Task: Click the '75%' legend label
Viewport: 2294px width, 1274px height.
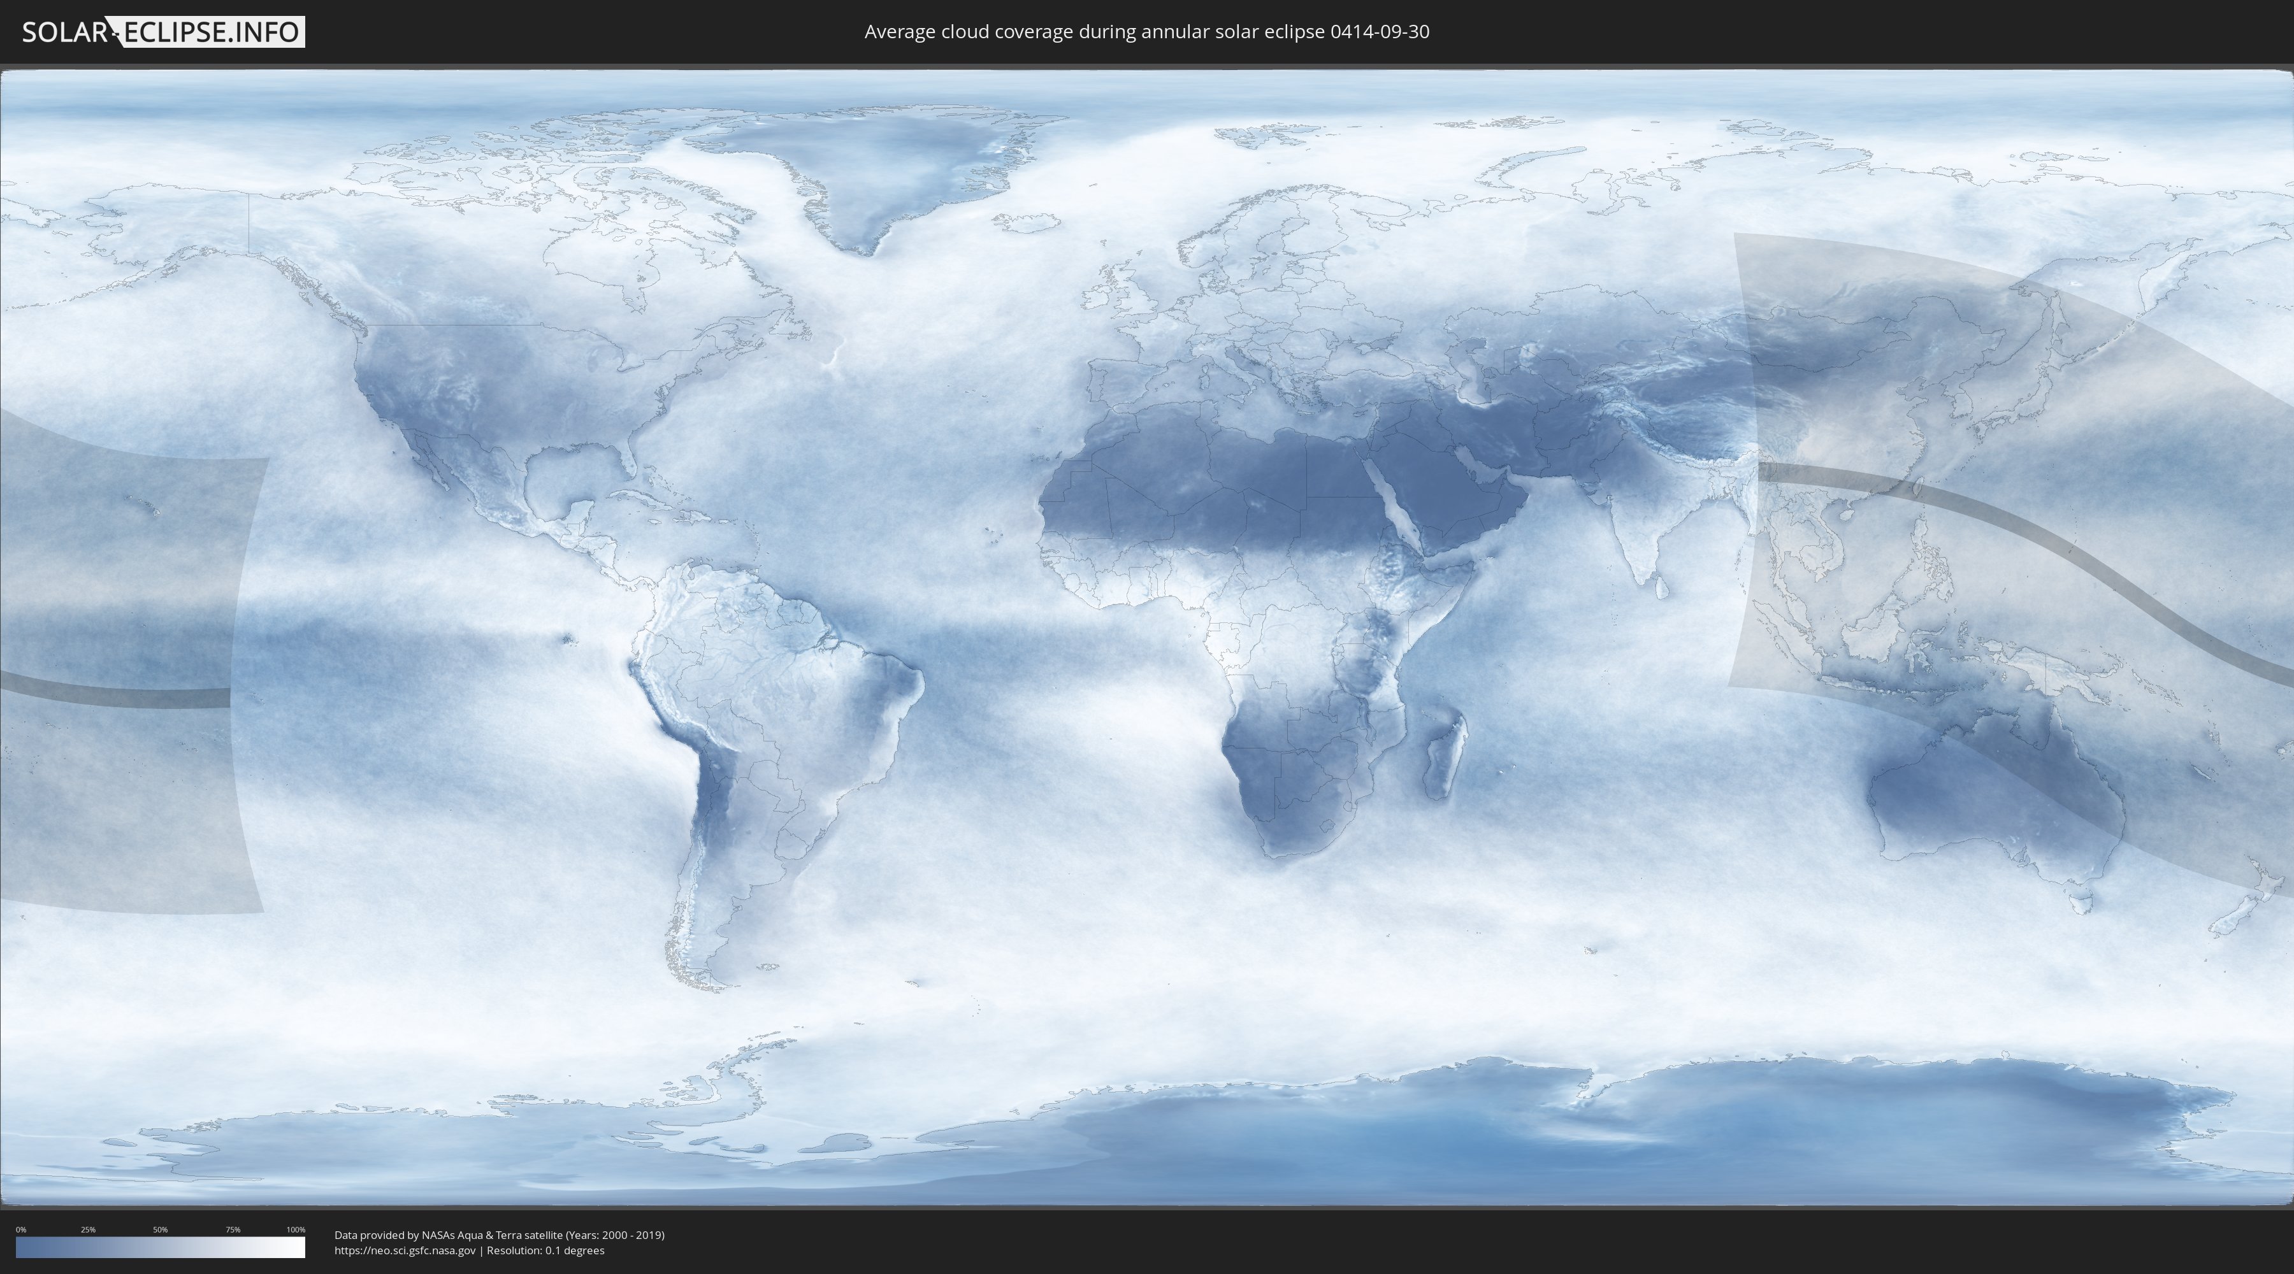Action: pos(233,1229)
